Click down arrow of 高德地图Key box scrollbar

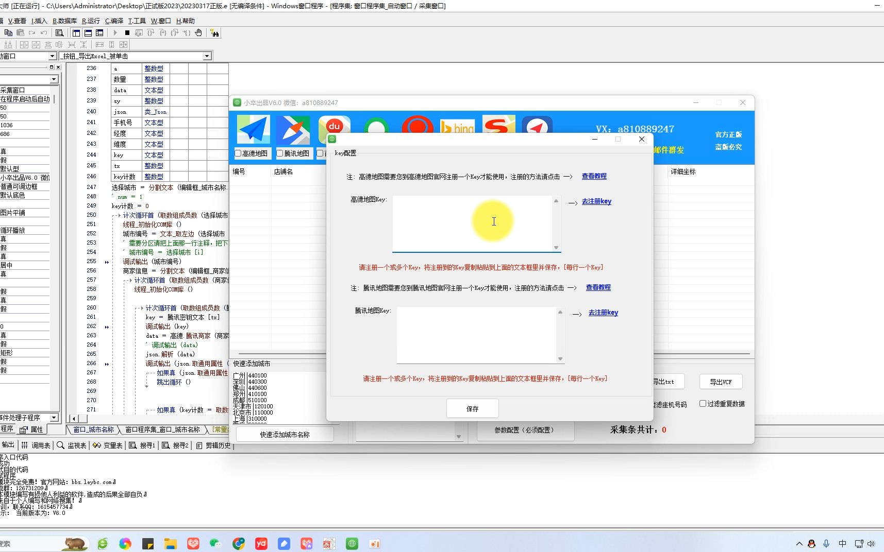point(556,248)
